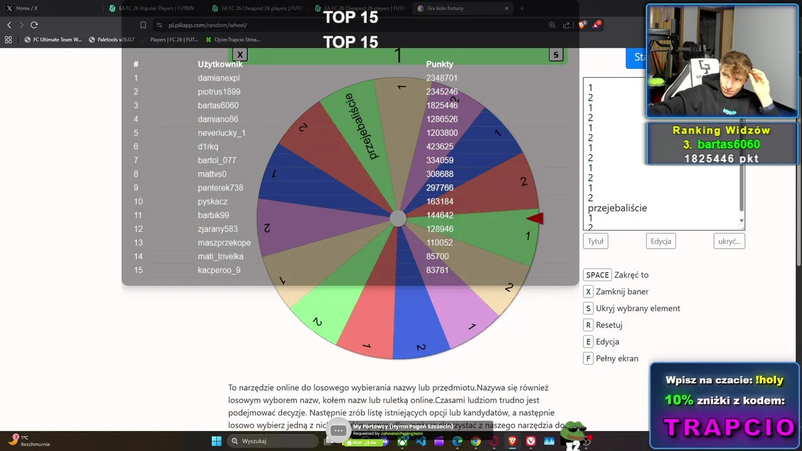
Task: Click username neverlucky_1 in the ranking
Action: coord(222,133)
